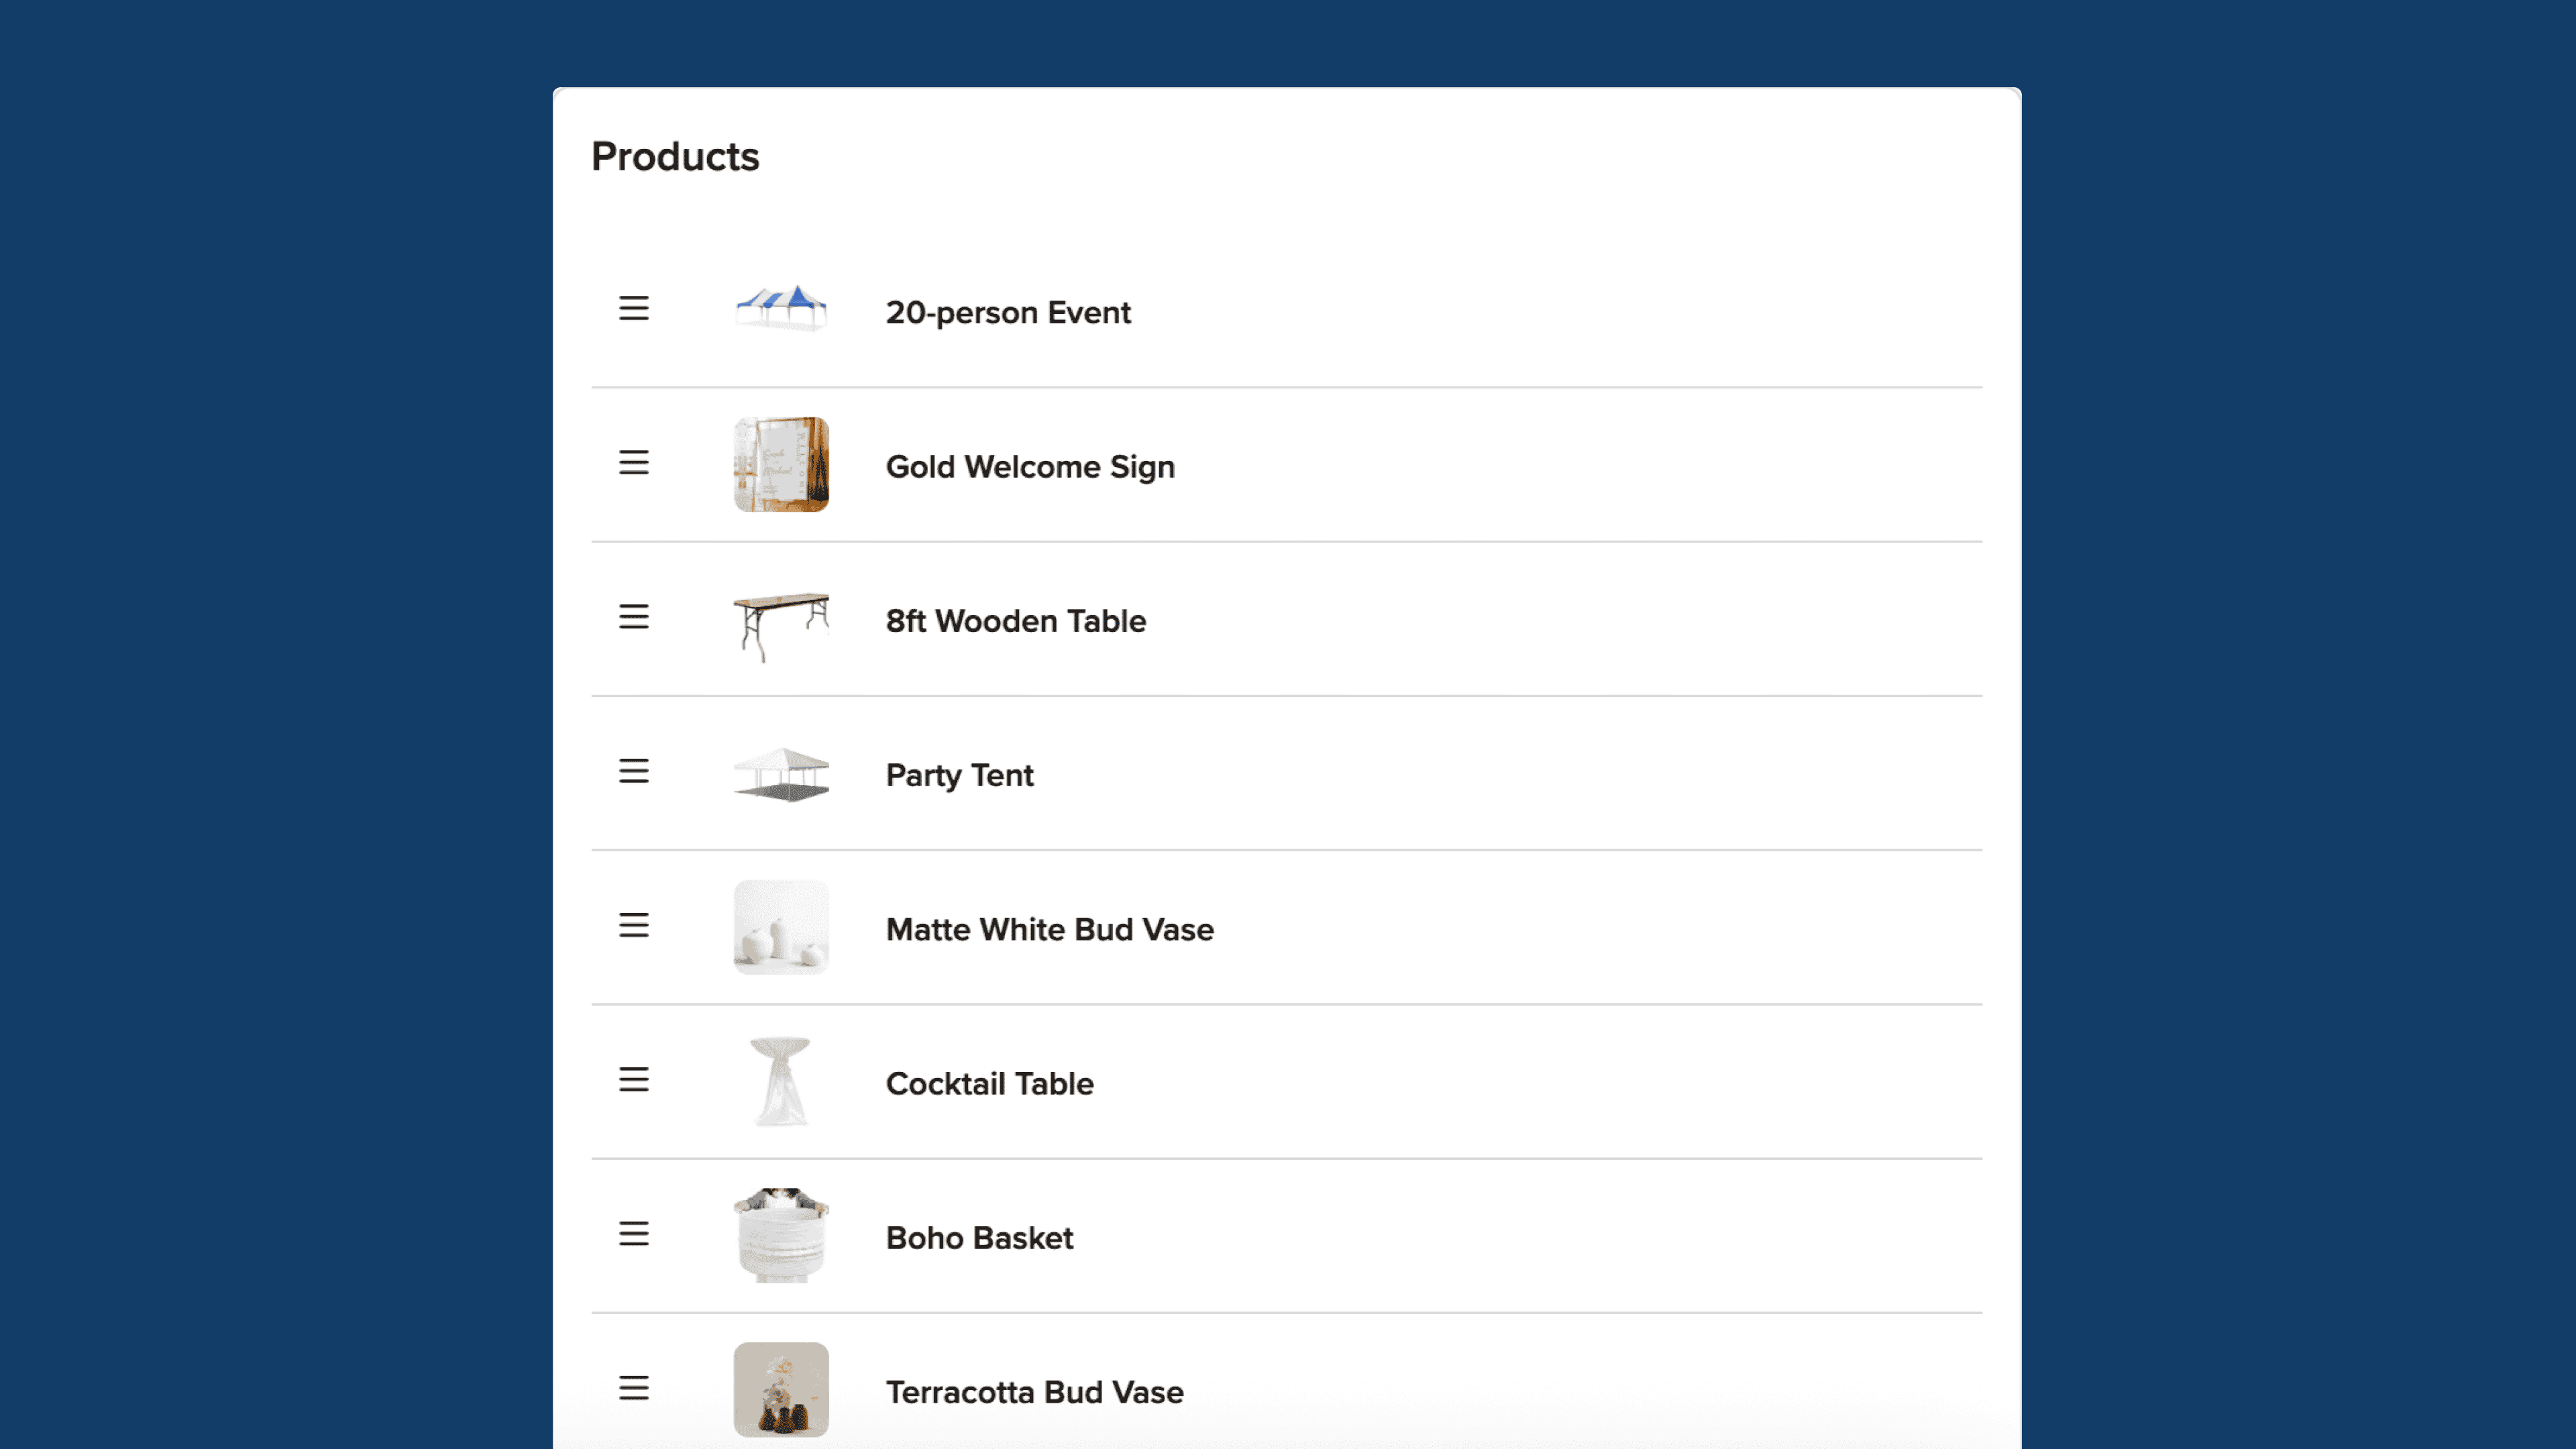This screenshot has height=1449, width=2576.
Task: Open the 8ft Wooden Table product
Action: pyautogui.click(x=1015, y=620)
